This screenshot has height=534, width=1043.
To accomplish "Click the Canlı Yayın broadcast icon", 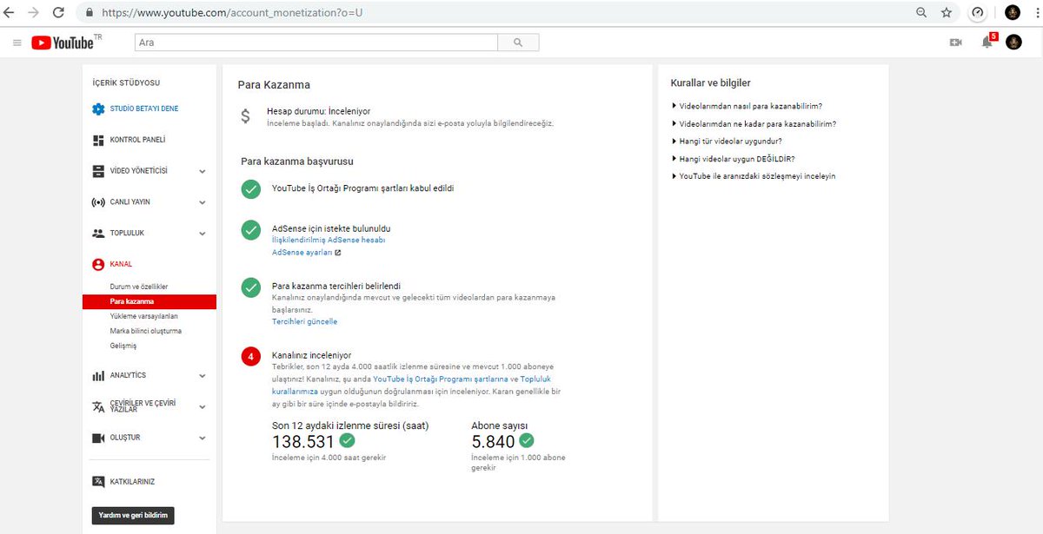I will [98, 202].
